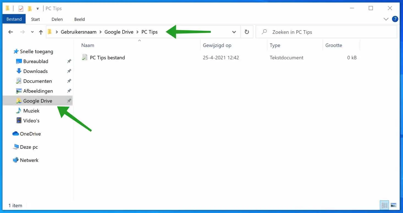This screenshot has width=403, height=213.
Task: Switch to the Start ribbon tab
Action: [35, 19]
